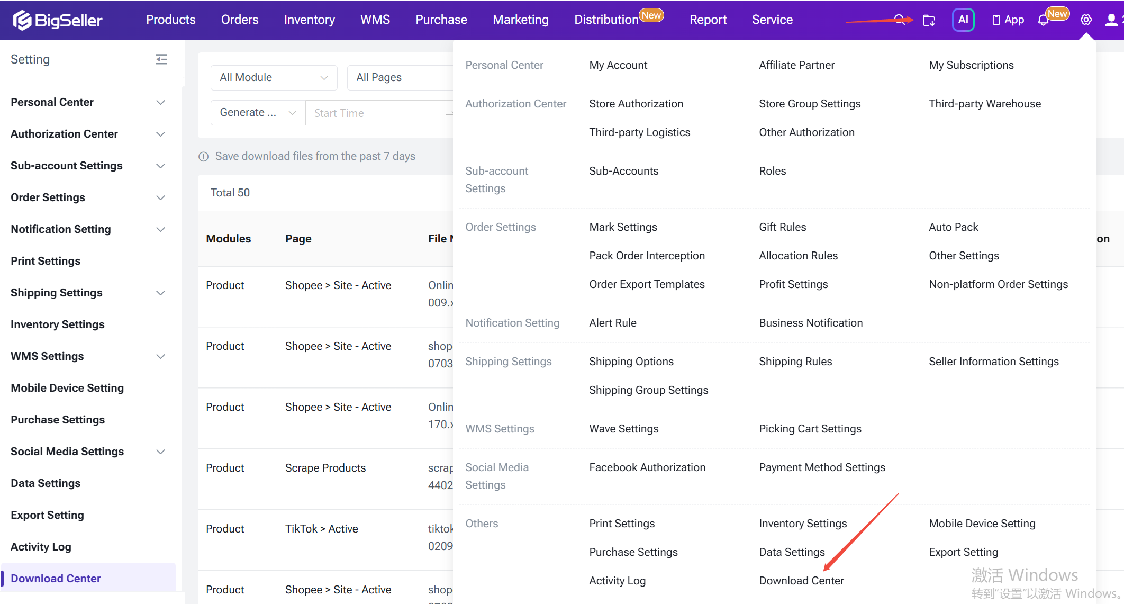The image size is (1124, 604).
Task: Open Mark Settings link
Action: pyautogui.click(x=623, y=227)
